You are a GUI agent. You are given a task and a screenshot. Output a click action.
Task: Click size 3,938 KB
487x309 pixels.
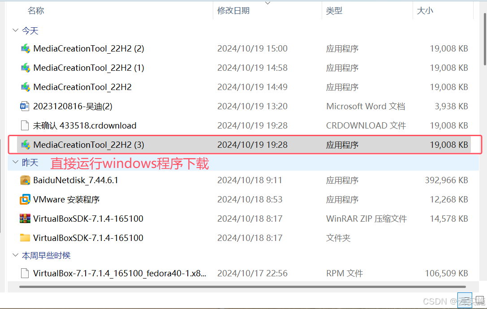point(451,106)
